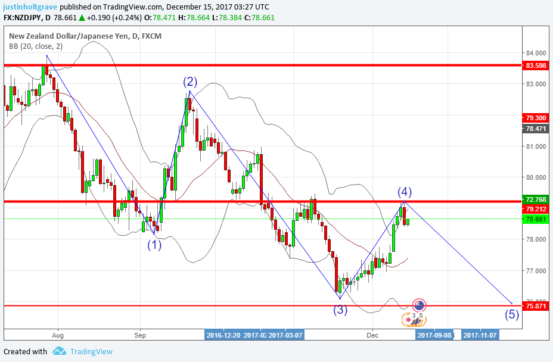The width and height of the screenshot is (553, 362).
Task: Click the Aug label on time axis
Action: click(x=57, y=335)
